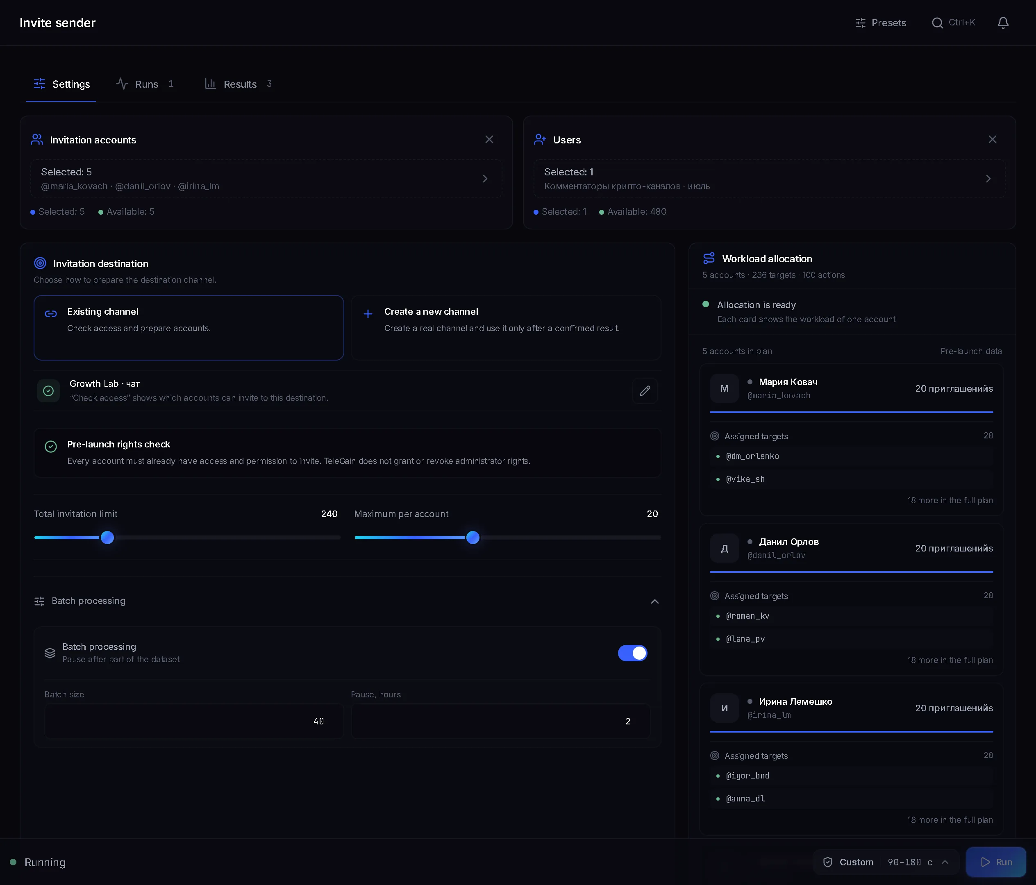Edit the Growth Lab destination with pencil icon
Viewport: 1036px width, 885px height.
645,390
